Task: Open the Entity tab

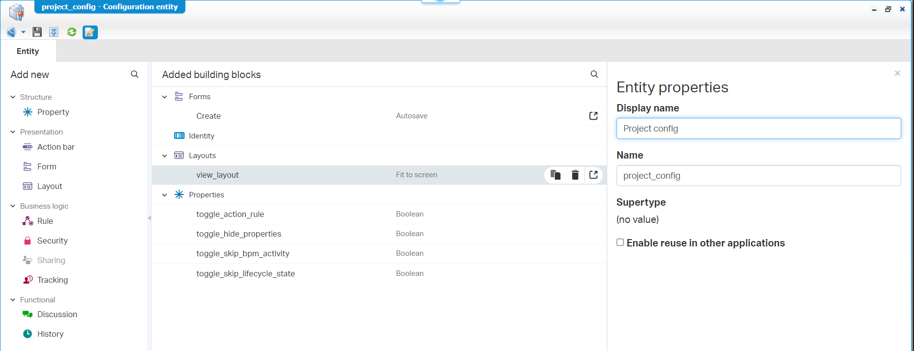Action: [x=28, y=51]
